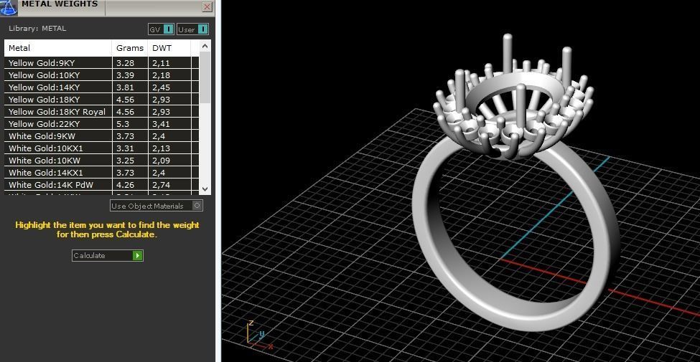Click the Calculate button

tap(107, 255)
